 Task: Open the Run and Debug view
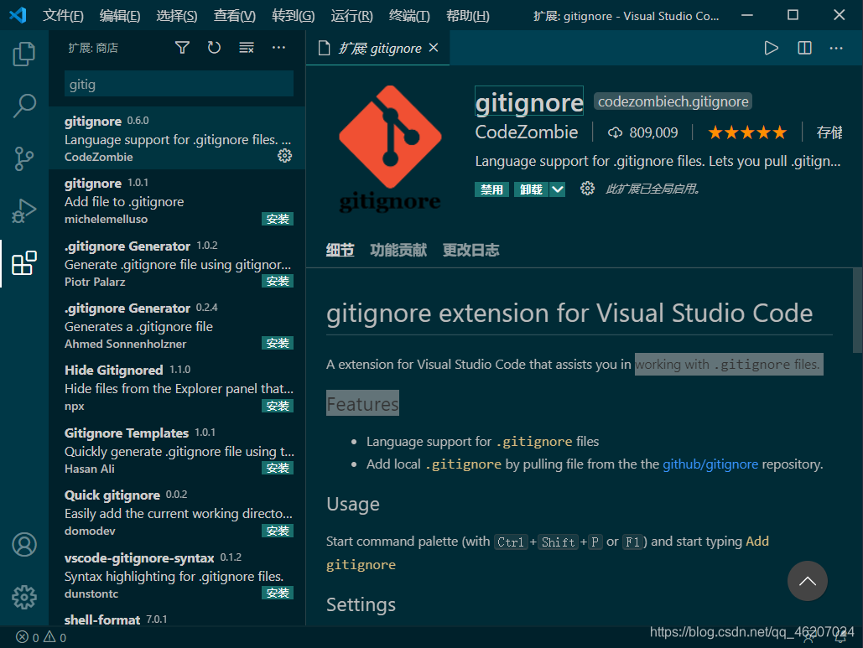(x=24, y=211)
